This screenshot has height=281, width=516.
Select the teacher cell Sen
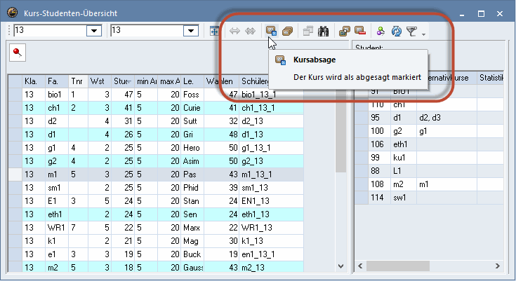[192, 214]
